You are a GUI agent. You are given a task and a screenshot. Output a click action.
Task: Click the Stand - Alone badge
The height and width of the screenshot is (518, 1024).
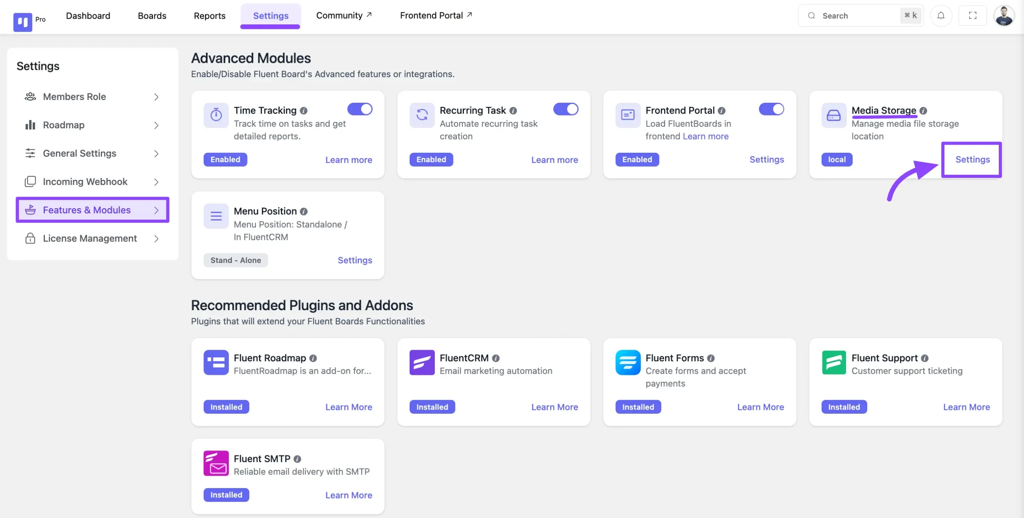[236, 260]
